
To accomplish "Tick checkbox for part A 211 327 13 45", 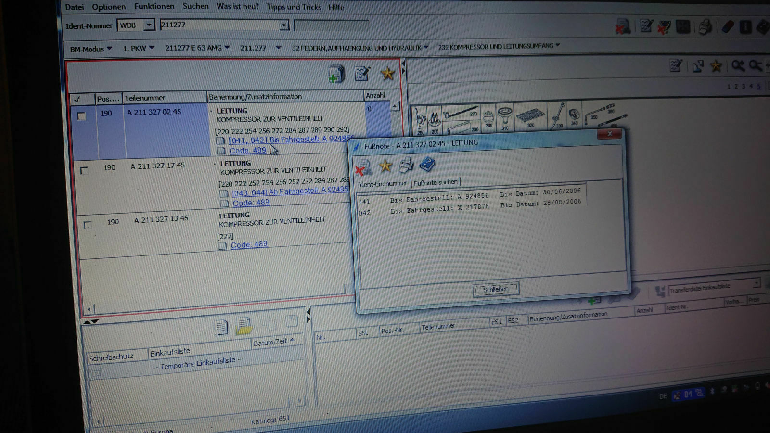I will click(x=88, y=225).
